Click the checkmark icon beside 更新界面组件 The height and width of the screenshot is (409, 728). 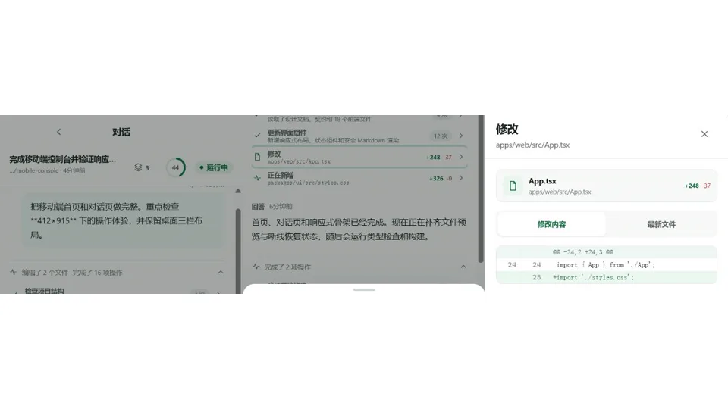point(257,136)
